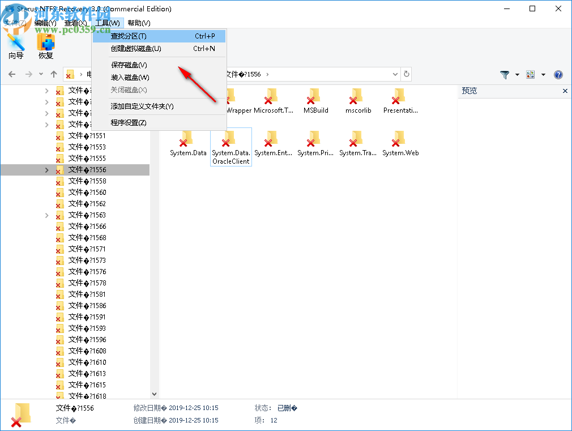
Task: Close the 预览 preview panel
Action: [565, 91]
